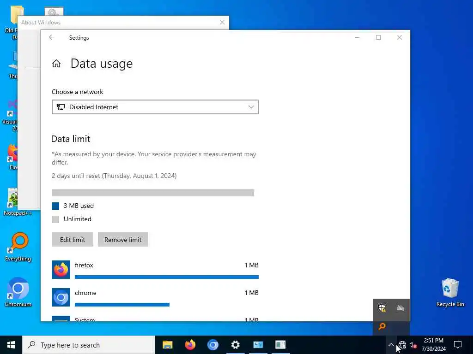Screen dimensions: 473x354
Task: Click the taskbar search box
Action: [x=89, y=345]
